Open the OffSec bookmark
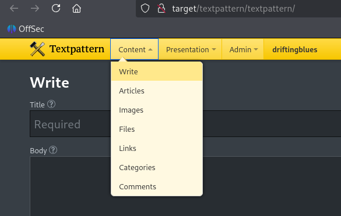 tap(26, 29)
